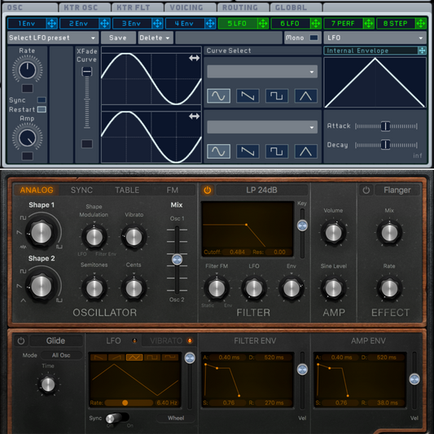This screenshot has width=434, height=434.
Task: Toggle the Flanger effect power button
Action: [x=366, y=191]
